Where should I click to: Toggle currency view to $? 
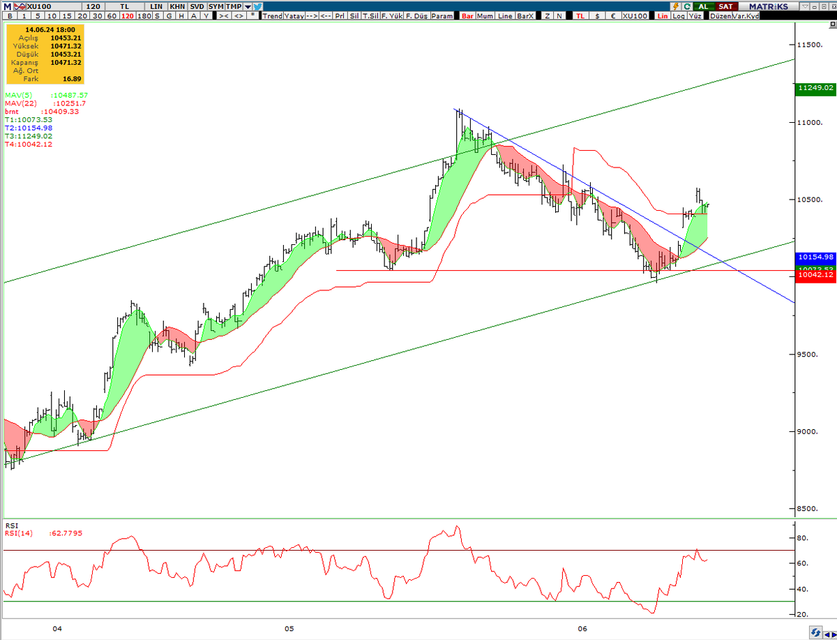(x=597, y=15)
